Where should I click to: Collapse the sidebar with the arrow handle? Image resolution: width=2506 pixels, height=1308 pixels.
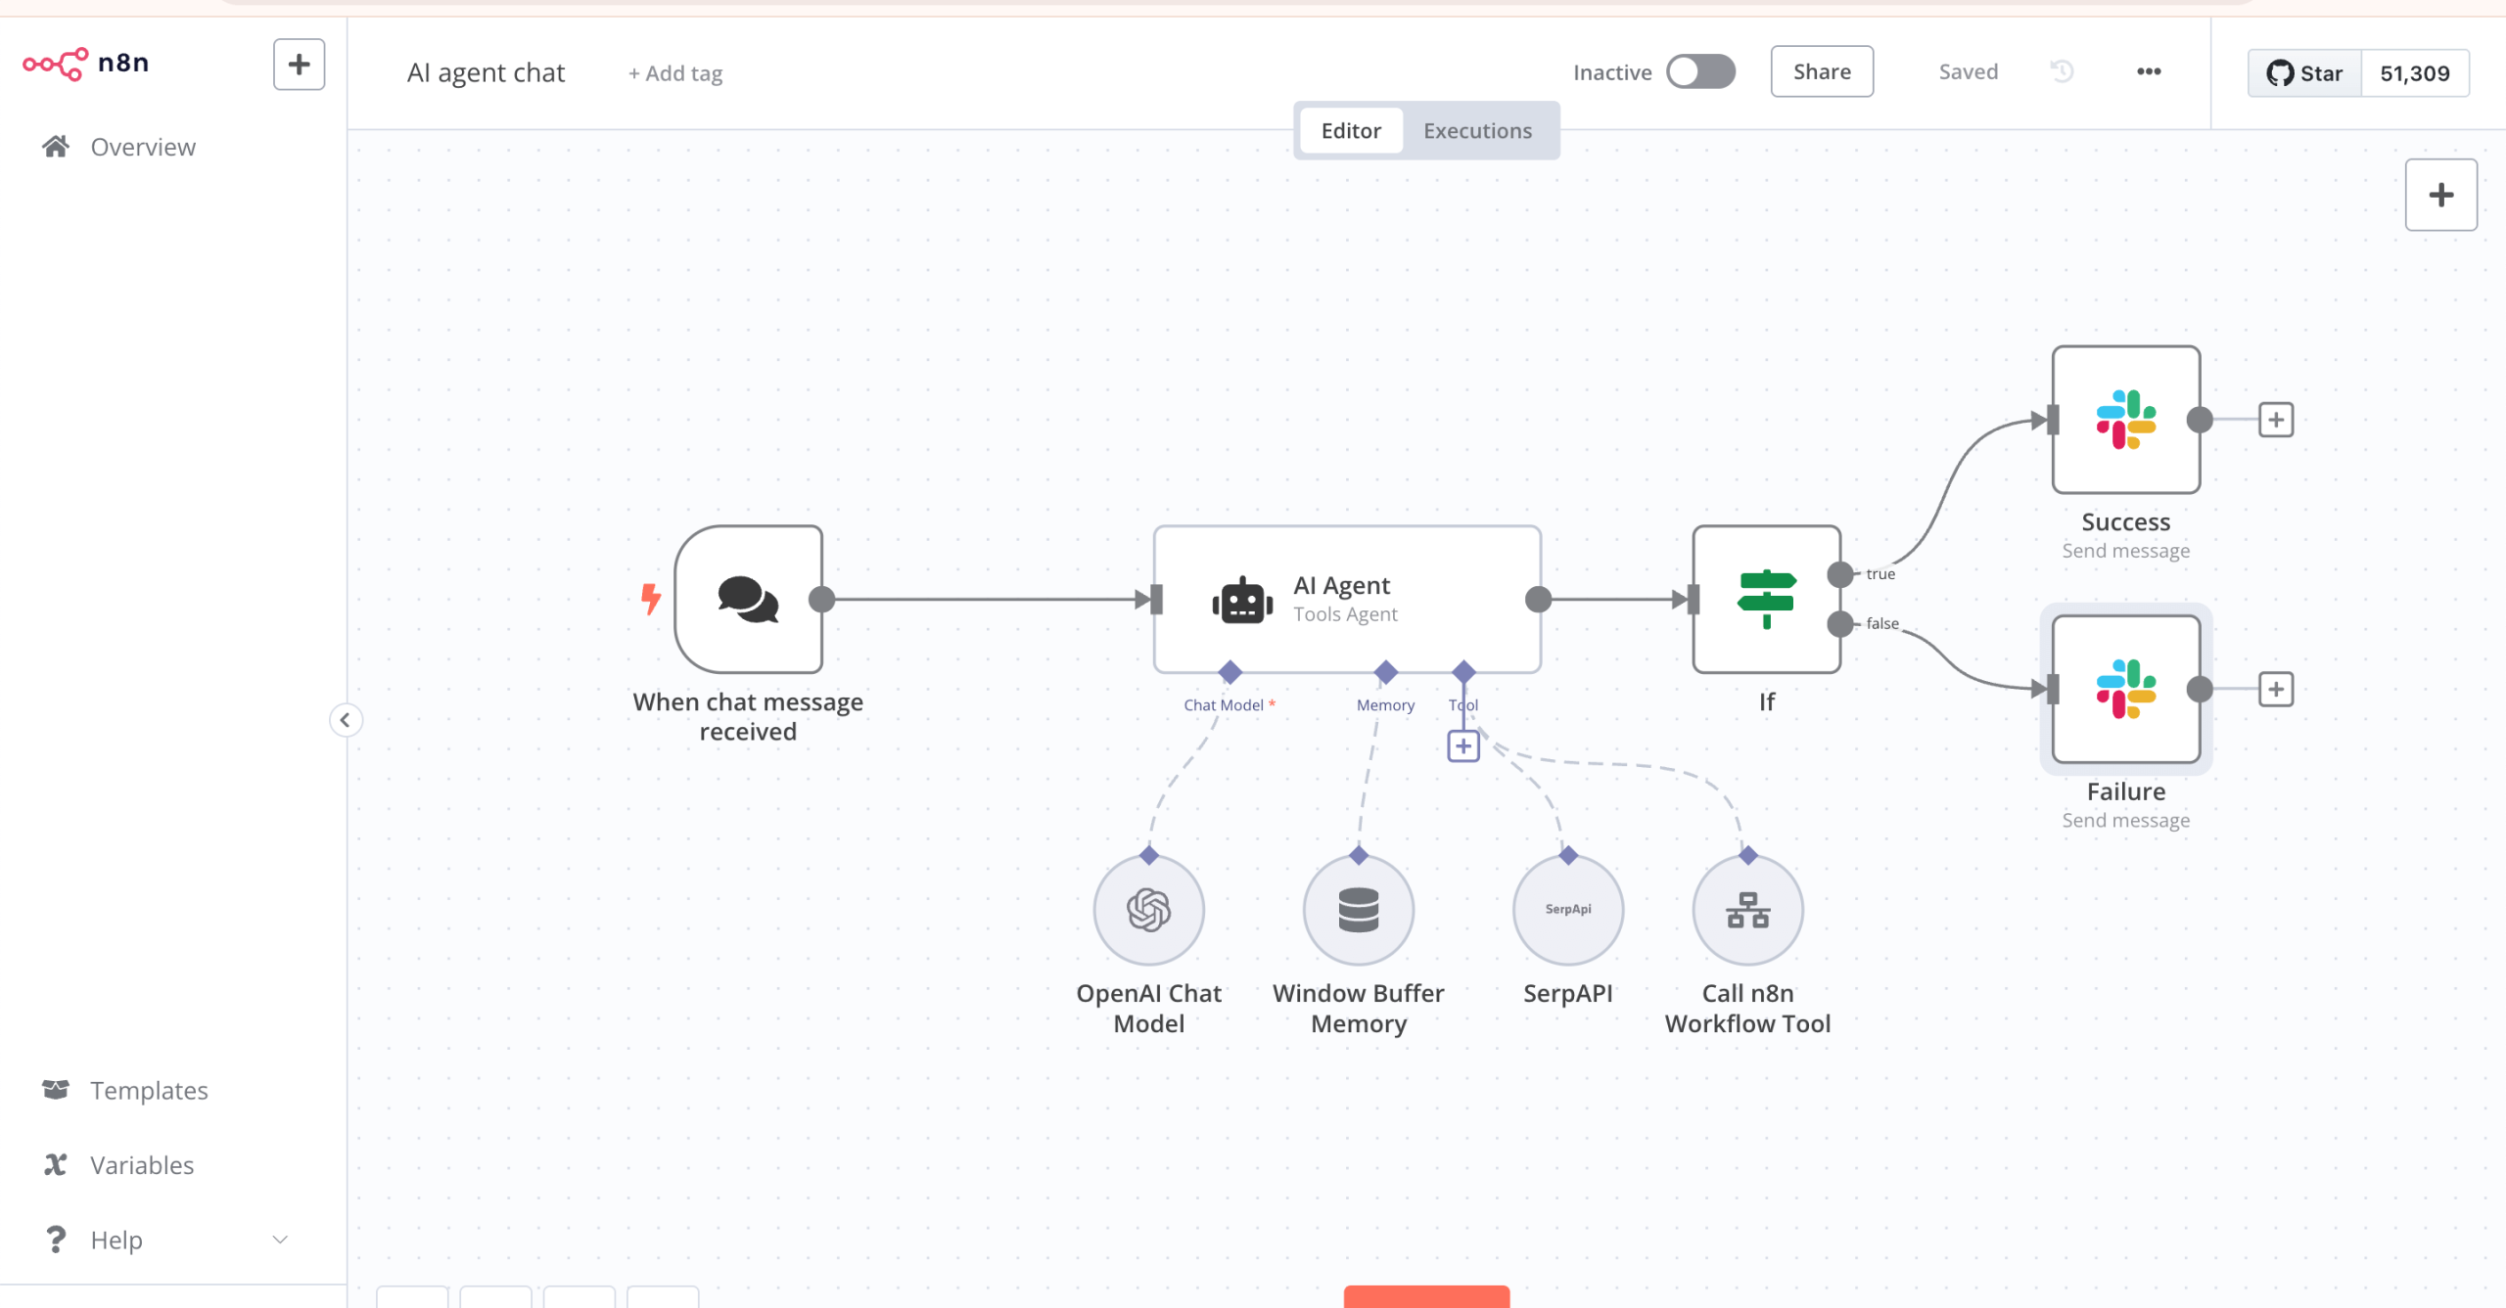click(x=346, y=720)
